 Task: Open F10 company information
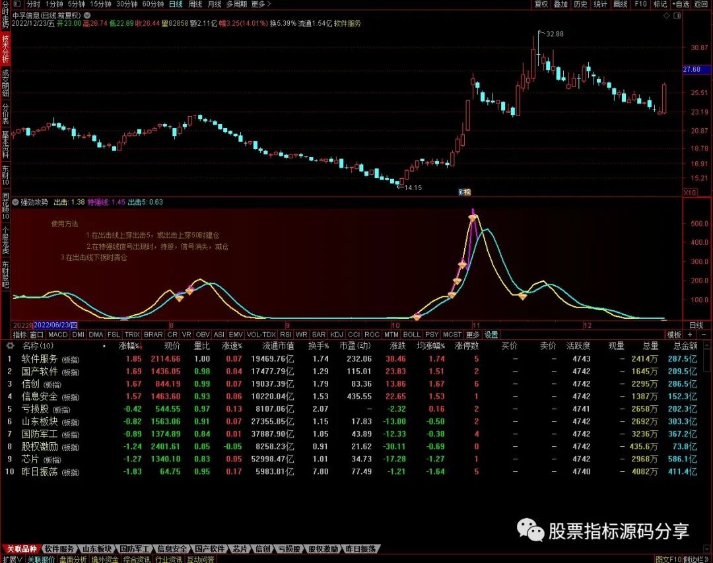pos(640,4)
